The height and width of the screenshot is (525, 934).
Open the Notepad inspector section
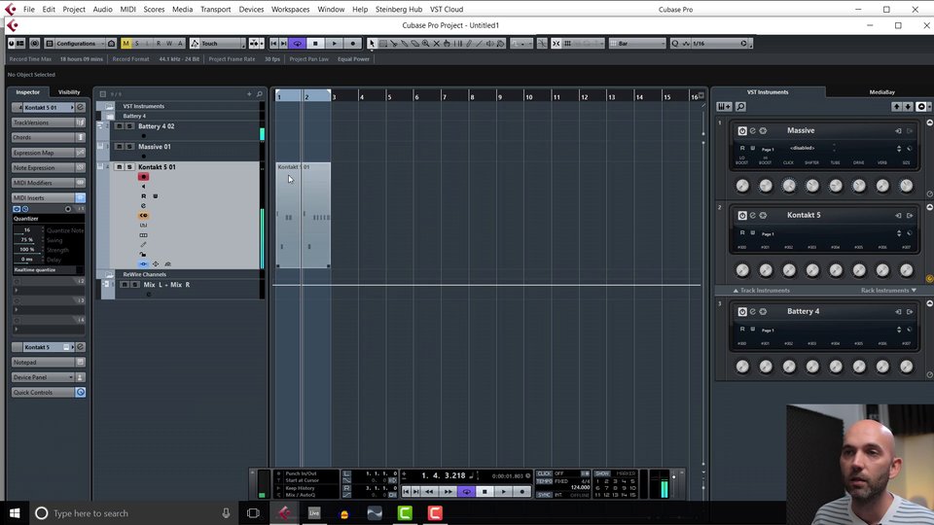43,362
